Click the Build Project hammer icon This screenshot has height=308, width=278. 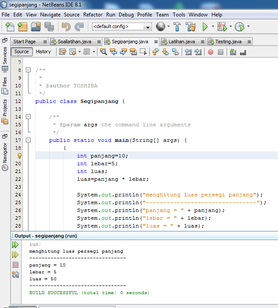pyautogui.click(x=177, y=27)
